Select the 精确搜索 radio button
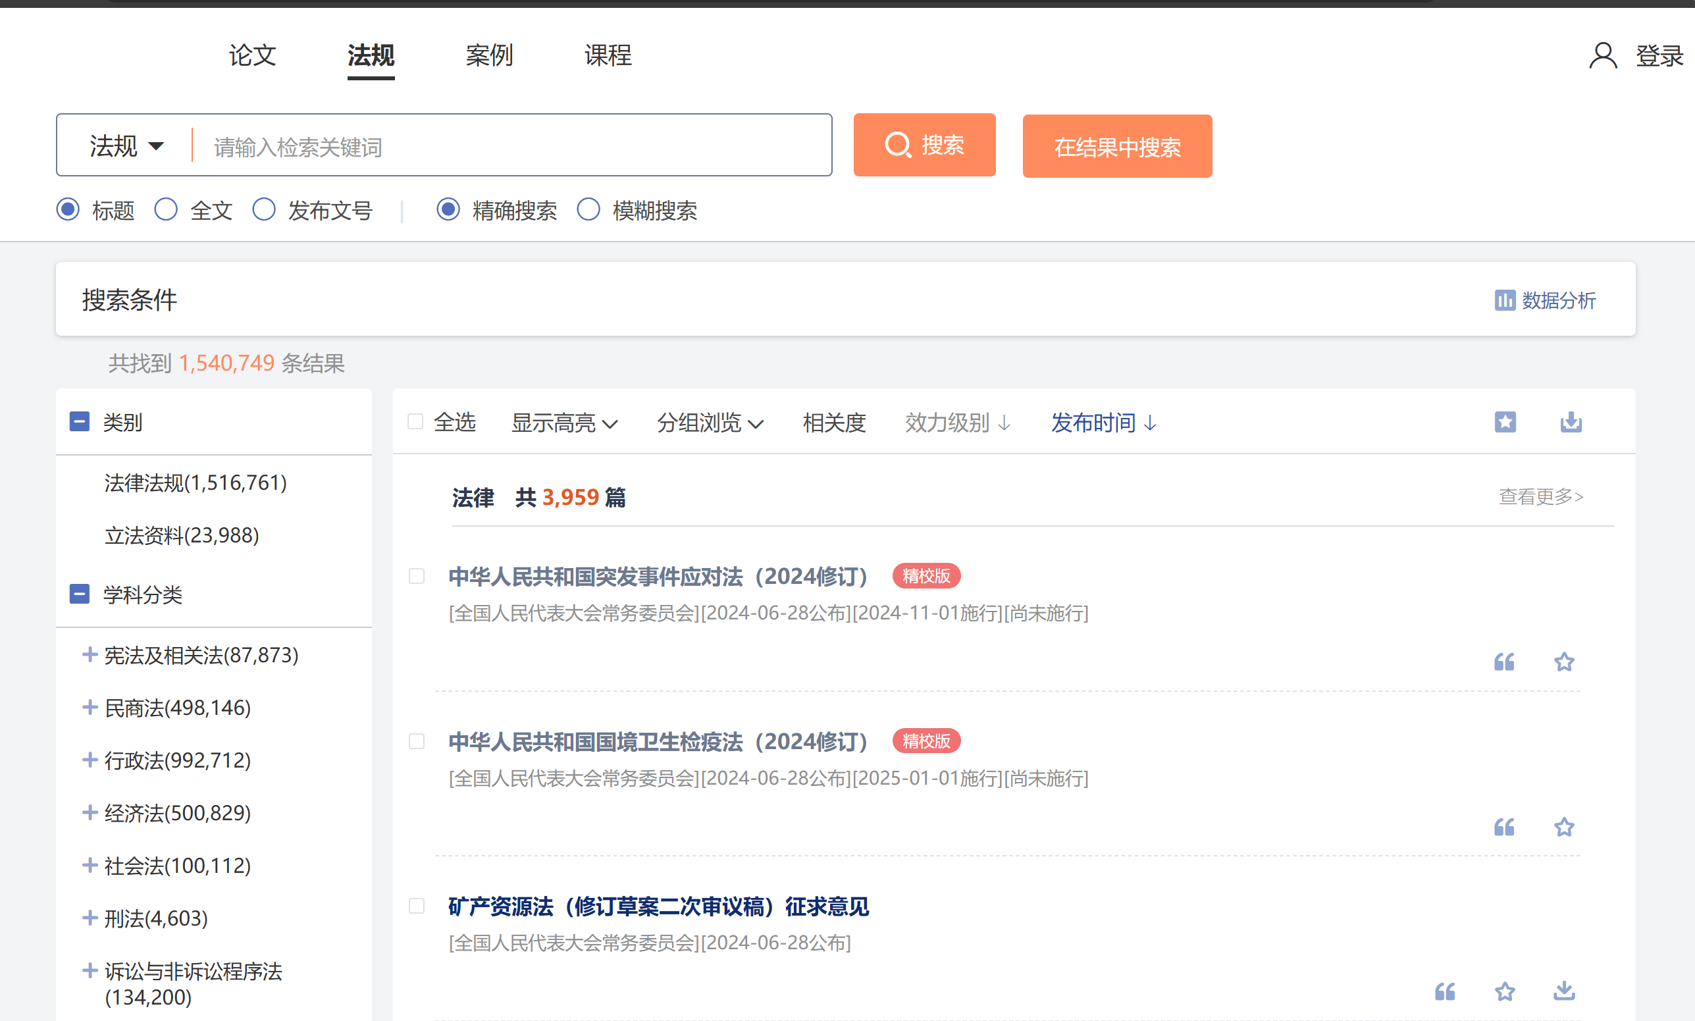 [x=448, y=209]
